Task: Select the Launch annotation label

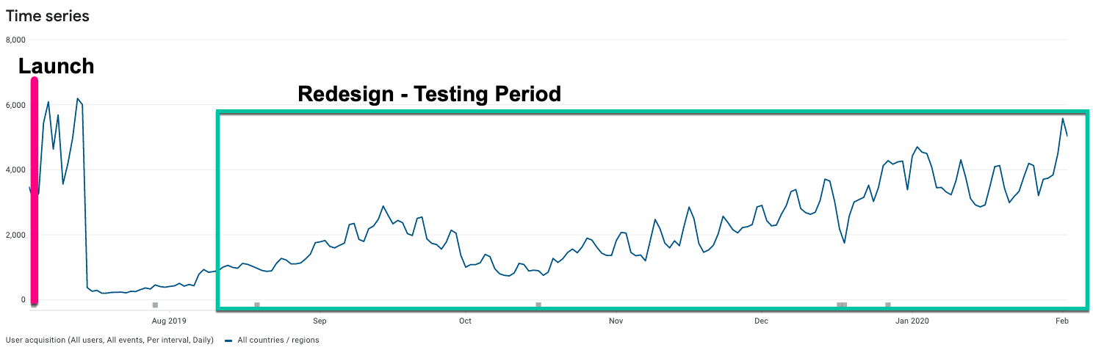Action: 57,66
